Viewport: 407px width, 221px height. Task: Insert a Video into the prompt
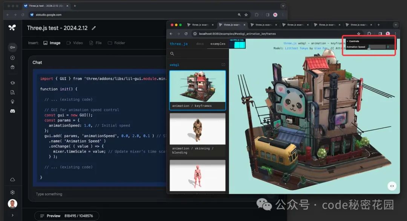click(x=75, y=43)
